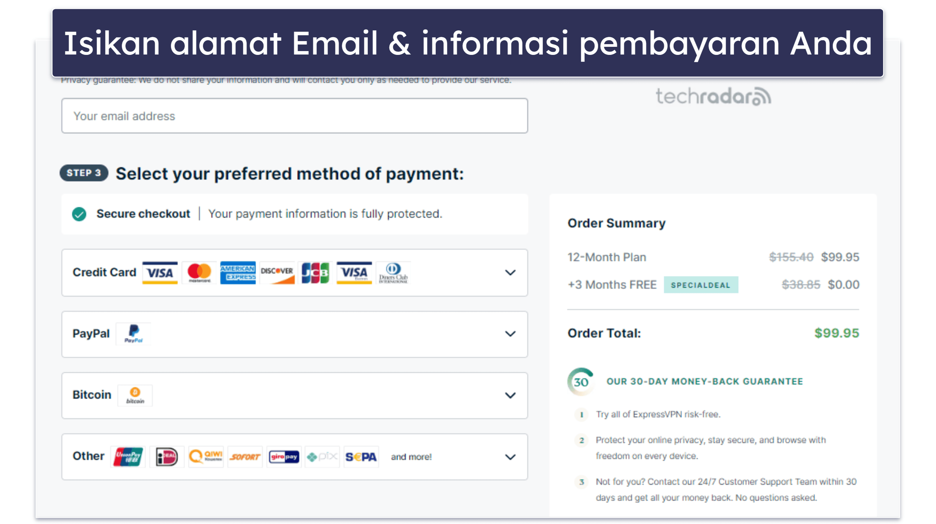Image resolution: width=936 pixels, height=524 pixels.
Task: Click the number 3 bullet in guarantee list
Action: coord(582,482)
